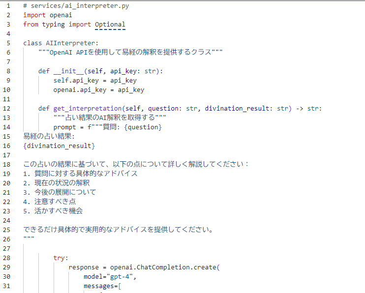Click the class docstring about OpenAI API
This screenshot has height=293, width=365.
point(130,52)
